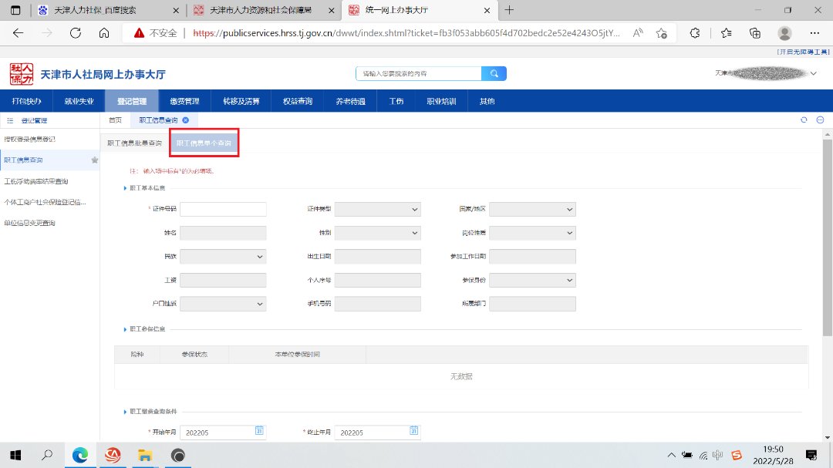Open the browser favorites star icon
The height and width of the screenshot is (468, 833).
pyautogui.click(x=726, y=33)
